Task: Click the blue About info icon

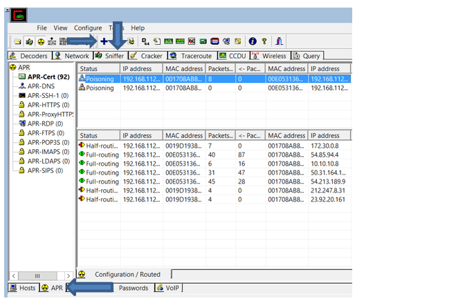Action: point(252,42)
